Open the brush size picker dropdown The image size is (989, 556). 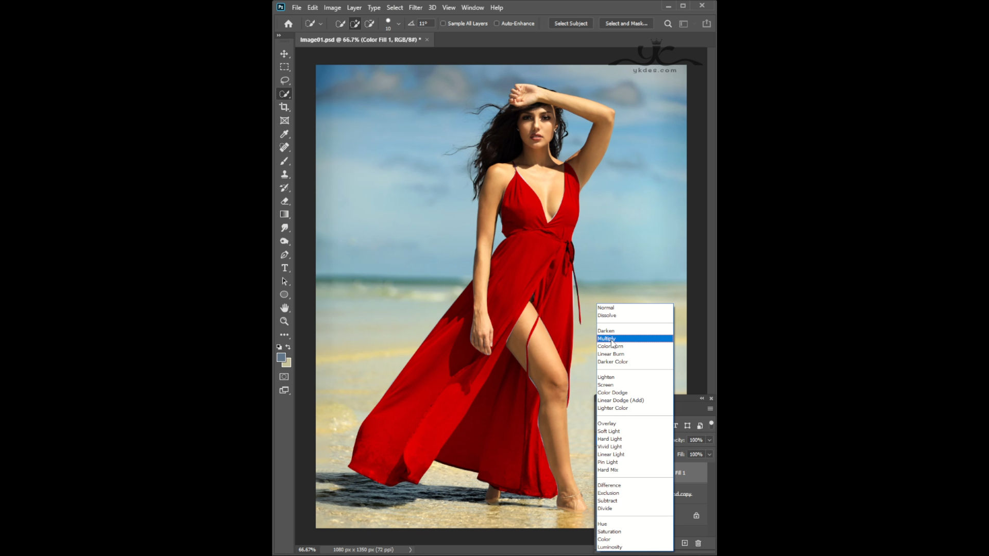coord(398,24)
